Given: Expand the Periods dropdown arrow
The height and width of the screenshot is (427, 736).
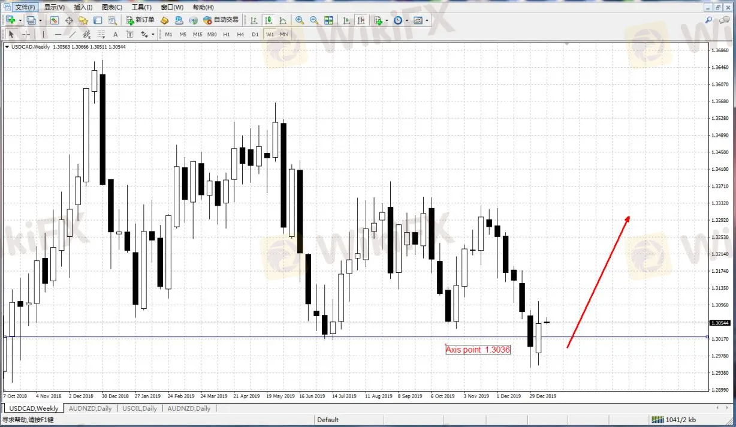Looking at the screenshot, I should 407,20.
